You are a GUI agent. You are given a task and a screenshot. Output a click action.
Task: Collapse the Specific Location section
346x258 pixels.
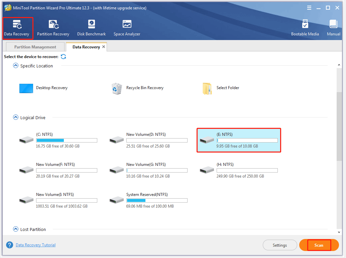tap(16, 66)
